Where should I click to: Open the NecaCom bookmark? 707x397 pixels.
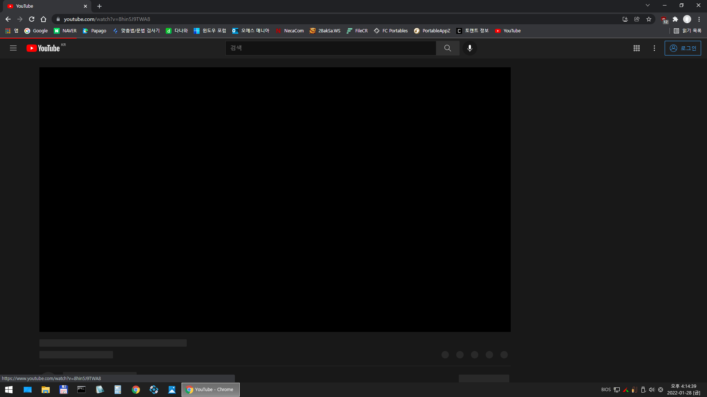pos(290,31)
